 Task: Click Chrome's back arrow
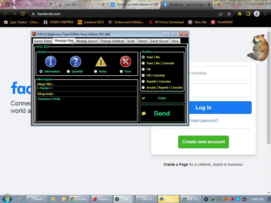pyautogui.click(x=6, y=14)
